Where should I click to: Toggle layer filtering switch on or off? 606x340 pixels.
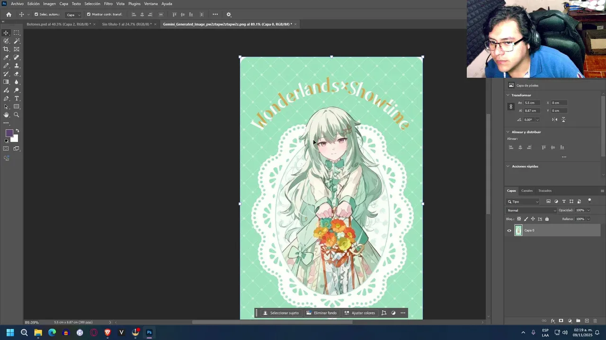tap(589, 201)
